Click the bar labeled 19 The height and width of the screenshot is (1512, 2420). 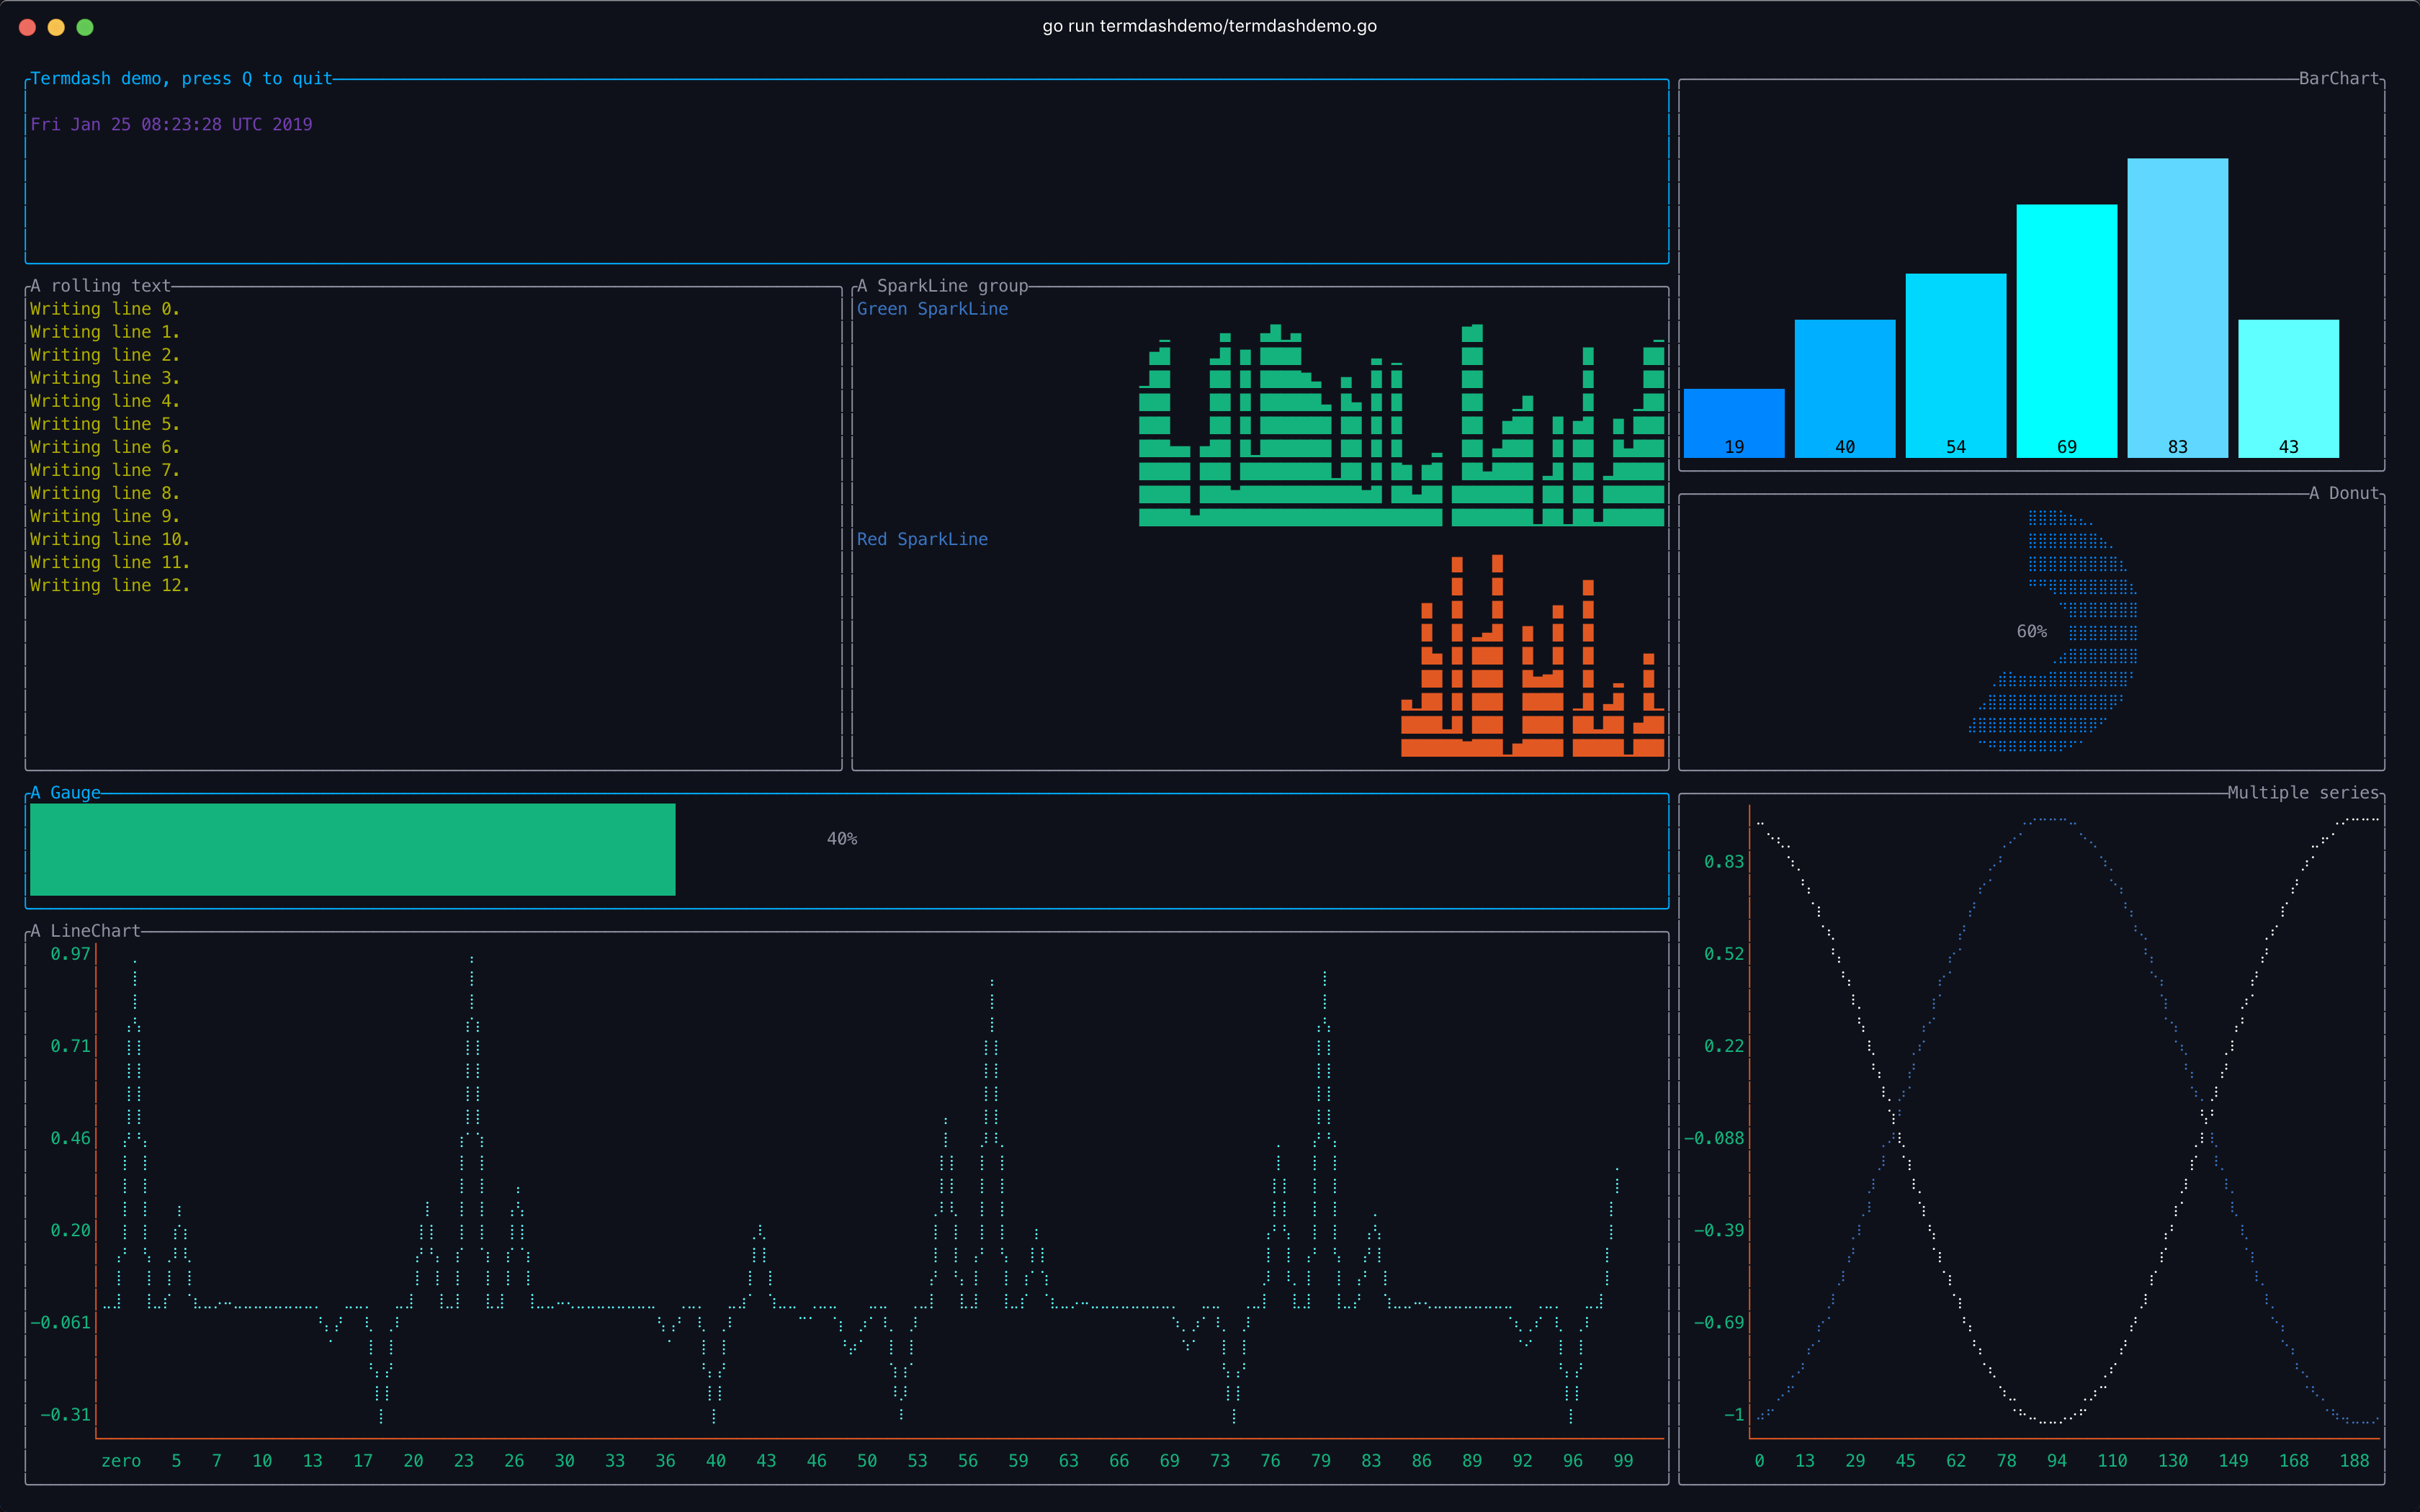(x=1733, y=423)
